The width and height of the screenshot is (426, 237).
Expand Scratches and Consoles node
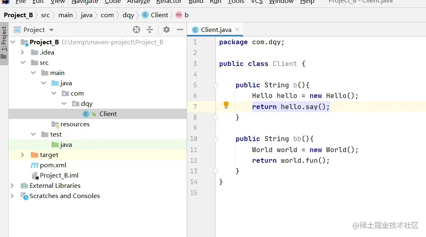click(x=12, y=196)
